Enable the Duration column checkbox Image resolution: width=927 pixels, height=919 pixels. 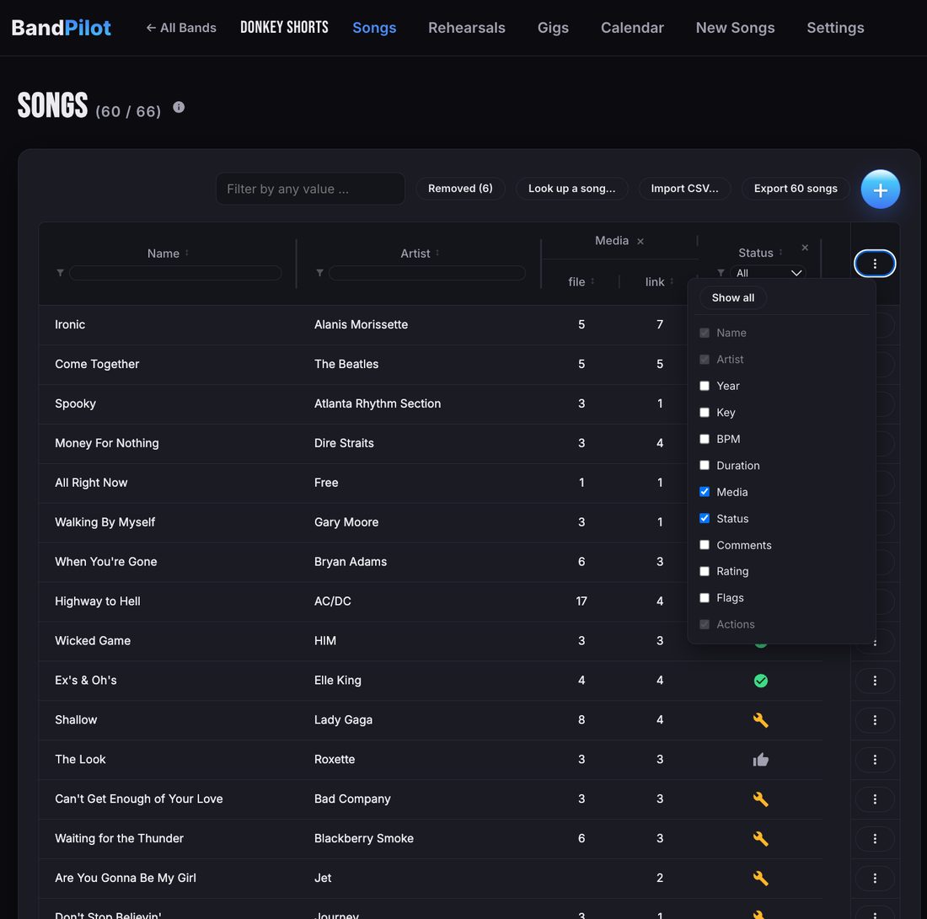point(705,465)
